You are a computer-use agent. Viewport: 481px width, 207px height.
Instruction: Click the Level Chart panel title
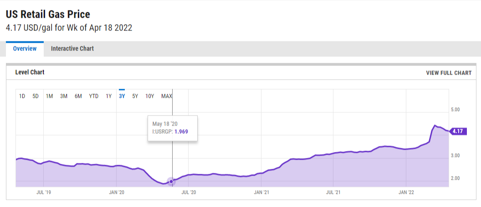30,72
